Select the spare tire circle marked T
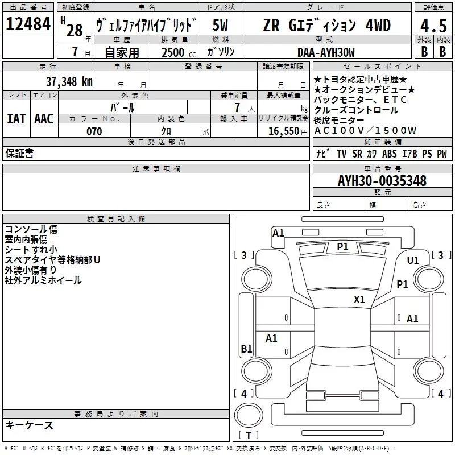 point(249,415)
